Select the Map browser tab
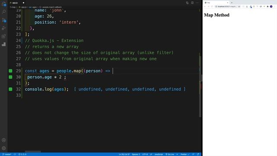The image size is (277, 156). [216, 3]
